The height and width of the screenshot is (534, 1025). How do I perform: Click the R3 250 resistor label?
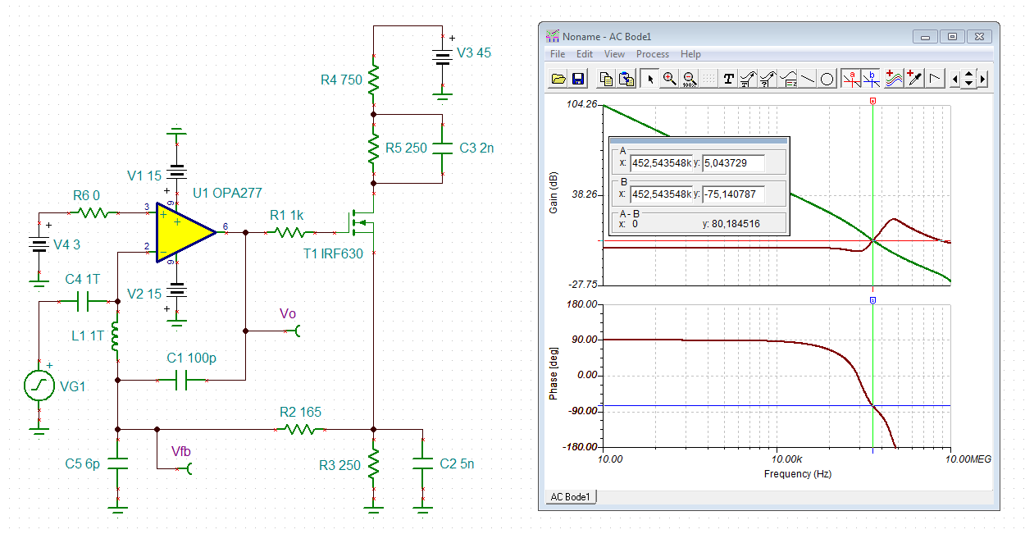(339, 465)
